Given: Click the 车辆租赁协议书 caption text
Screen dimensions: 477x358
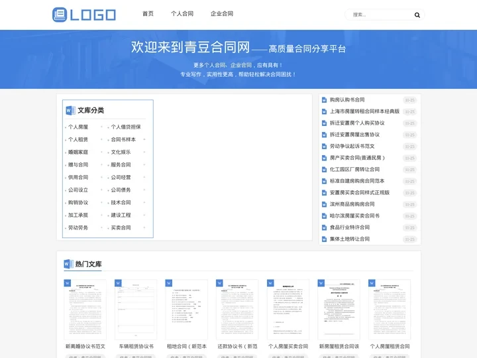Looking at the screenshot, I should 136,347.
